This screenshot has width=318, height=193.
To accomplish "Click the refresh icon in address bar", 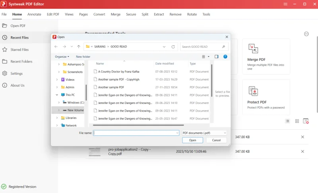I will 173,47.
